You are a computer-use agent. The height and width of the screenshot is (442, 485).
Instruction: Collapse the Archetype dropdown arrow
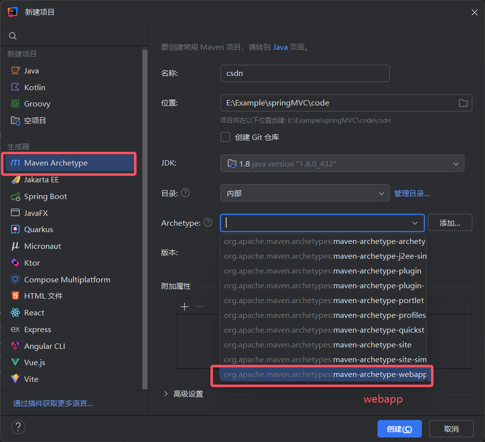(x=415, y=223)
